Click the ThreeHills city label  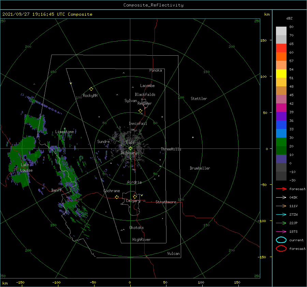tap(171, 149)
